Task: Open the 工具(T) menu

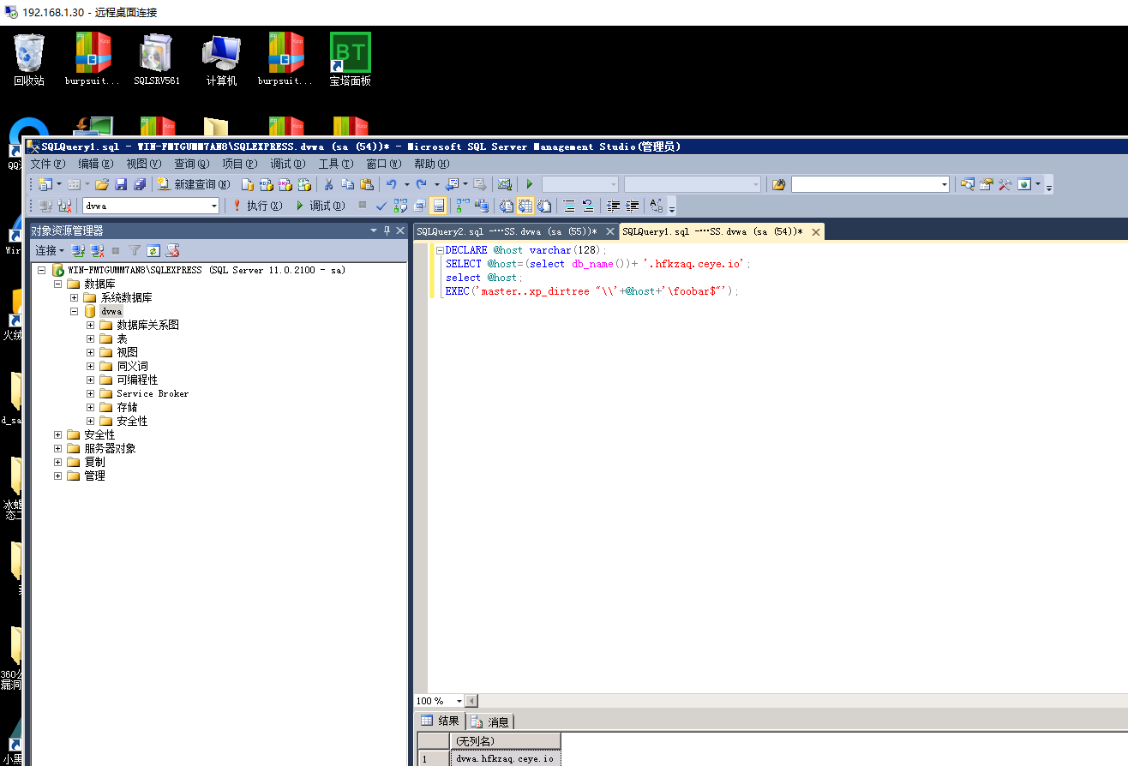Action: (336, 164)
